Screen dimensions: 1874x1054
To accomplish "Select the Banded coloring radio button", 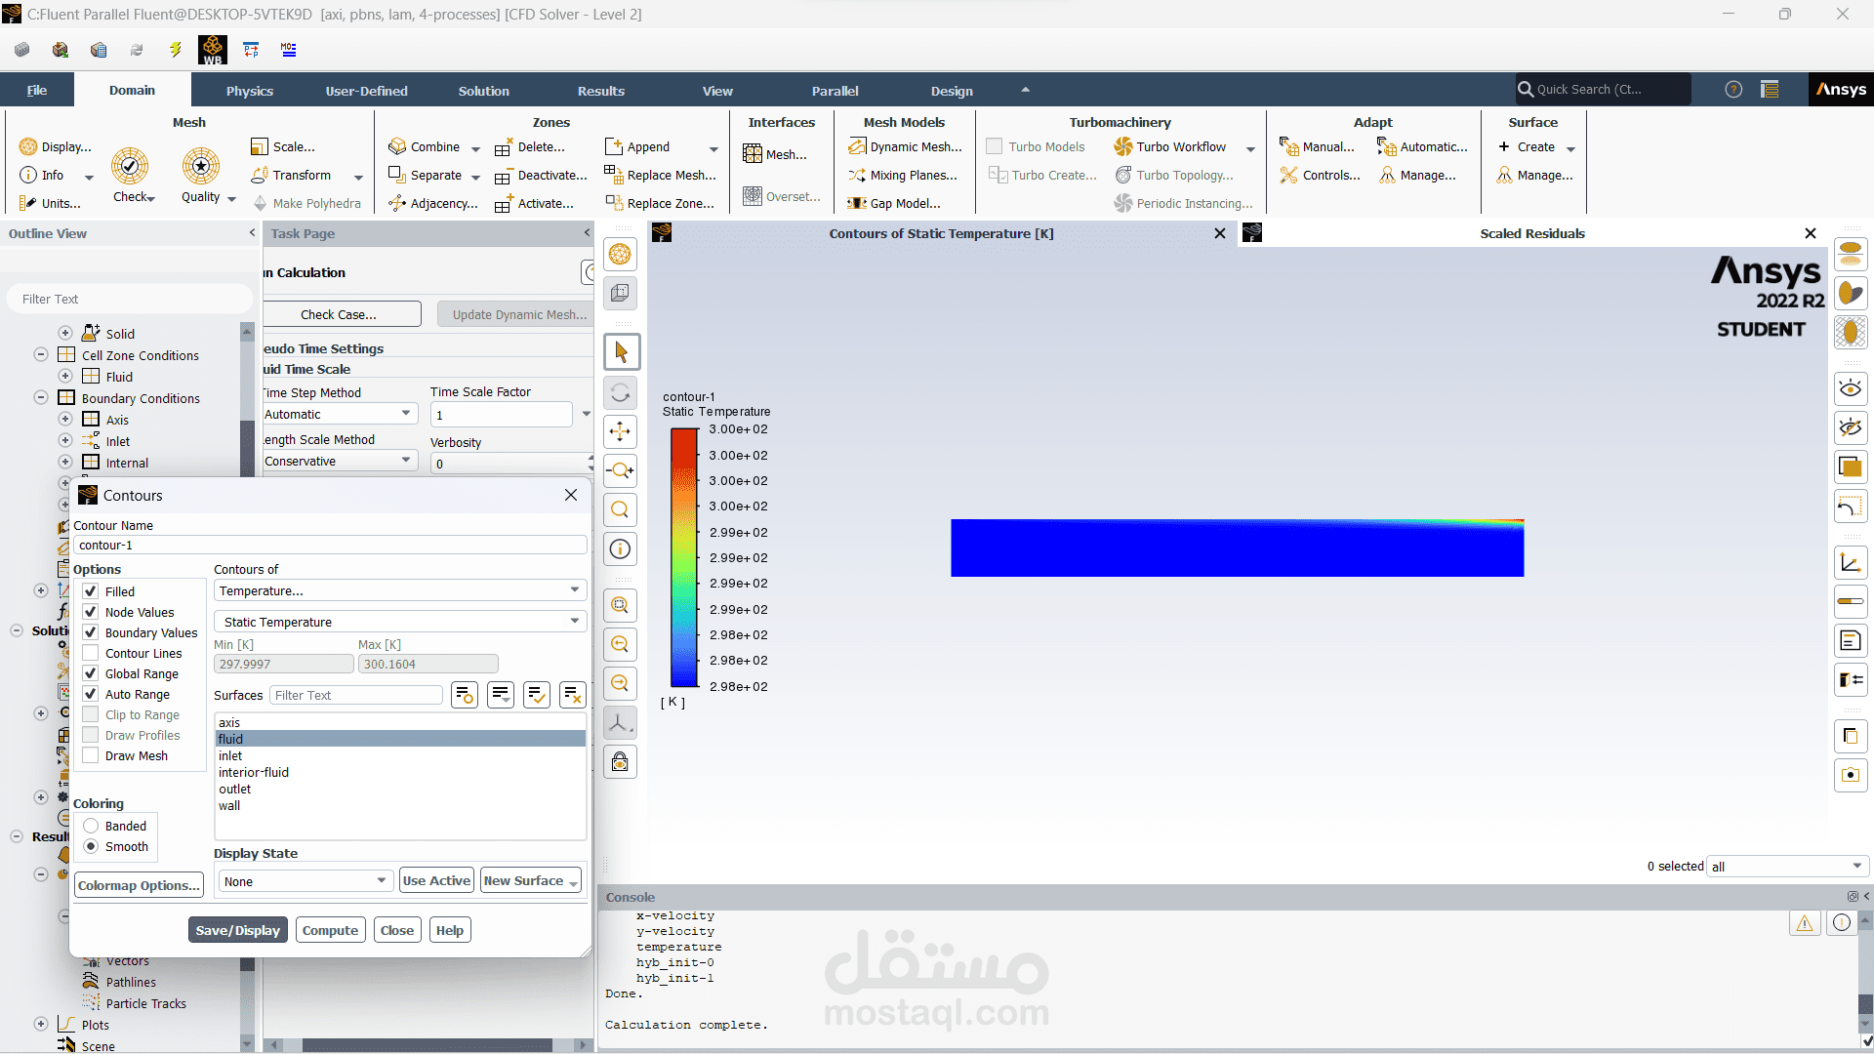I will click(91, 826).
